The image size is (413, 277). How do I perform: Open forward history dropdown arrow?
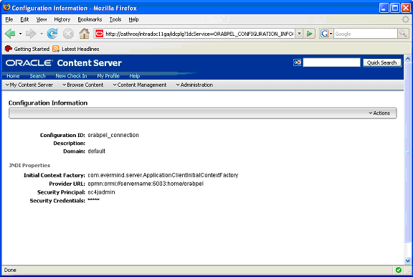click(x=42, y=34)
